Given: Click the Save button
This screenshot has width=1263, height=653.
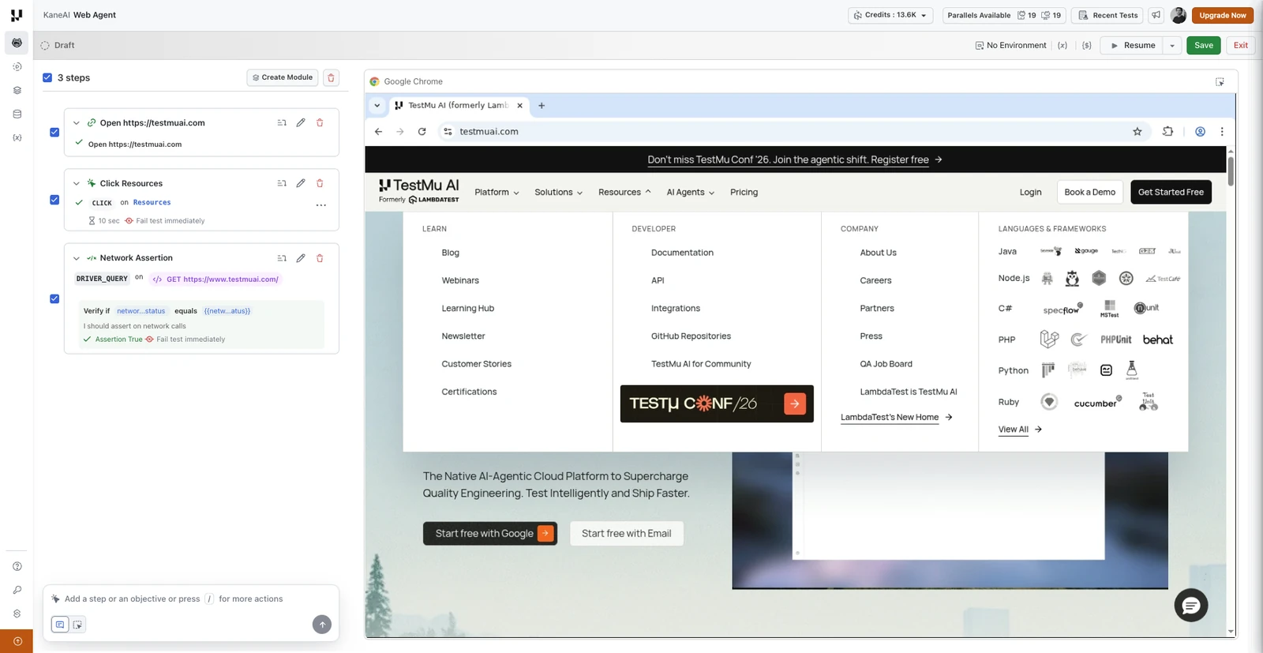Looking at the screenshot, I should pyautogui.click(x=1204, y=46).
